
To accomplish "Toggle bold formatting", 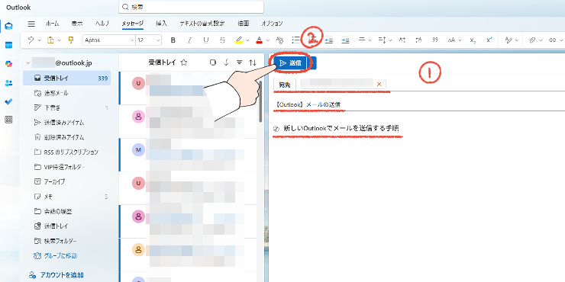I will click(173, 40).
